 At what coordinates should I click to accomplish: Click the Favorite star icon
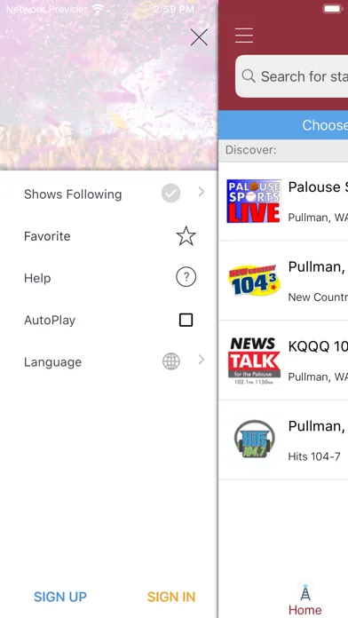186,236
